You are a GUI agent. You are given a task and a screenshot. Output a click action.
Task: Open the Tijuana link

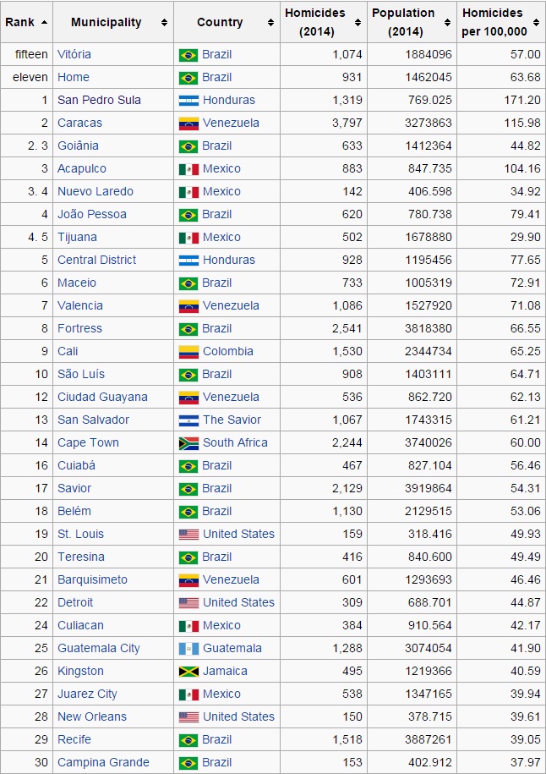(78, 237)
